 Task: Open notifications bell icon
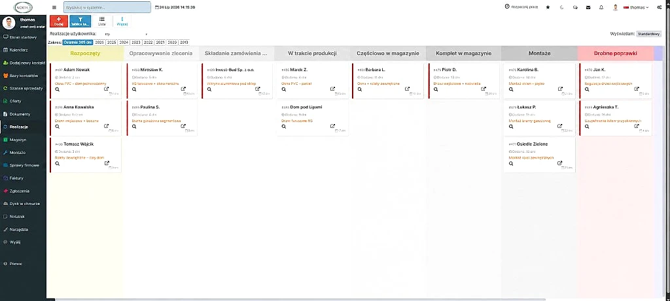coord(601,7)
